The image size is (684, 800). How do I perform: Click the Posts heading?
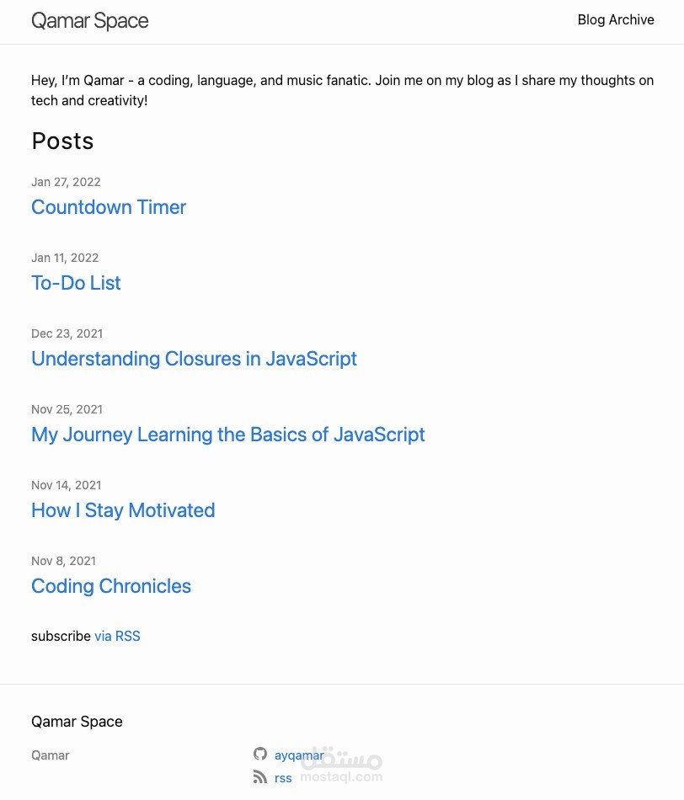tap(62, 141)
